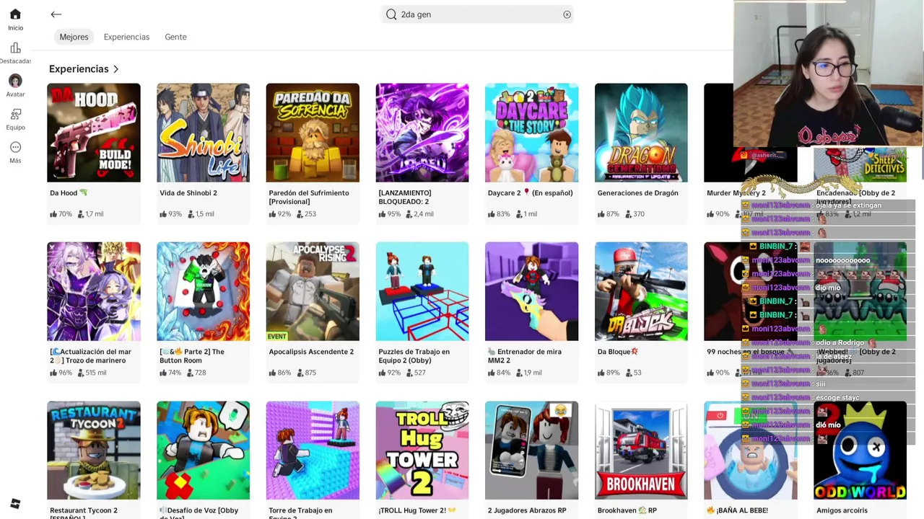Click the search box containing '2da gen'
Viewport: 924px width, 519px height.
point(477,14)
